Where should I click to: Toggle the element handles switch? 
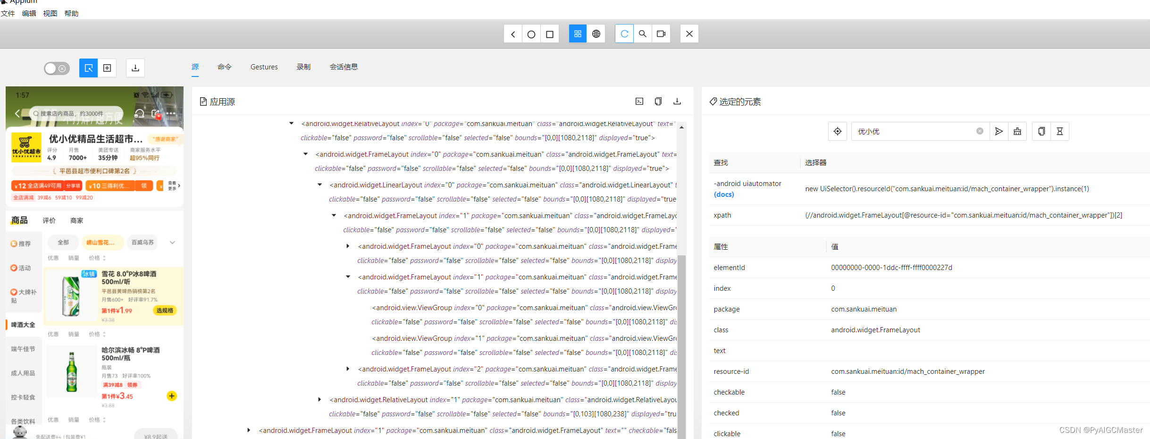pyautogui.click(x=57, y=68)
